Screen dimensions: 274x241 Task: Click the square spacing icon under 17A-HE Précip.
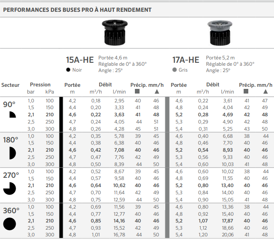click(246, 91)
